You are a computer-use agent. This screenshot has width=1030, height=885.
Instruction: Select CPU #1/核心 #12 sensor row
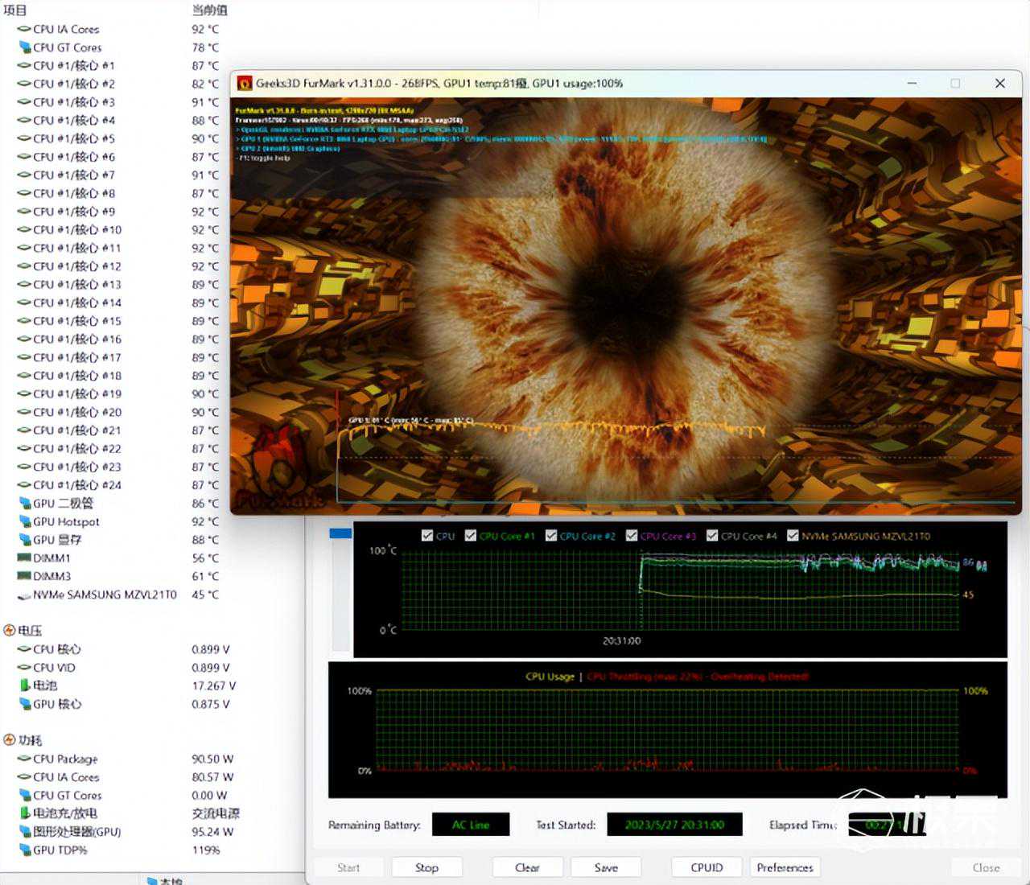point(77,266)
